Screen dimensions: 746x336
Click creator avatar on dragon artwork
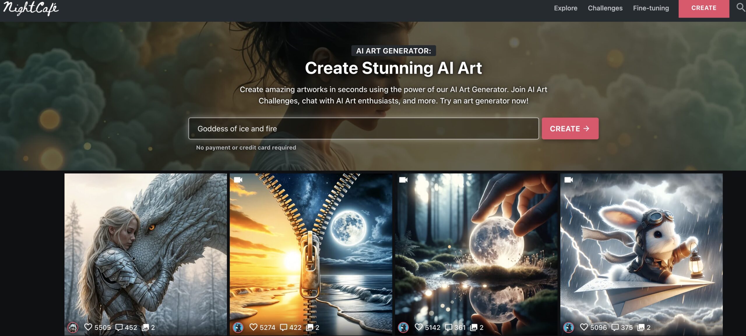[73, 327]
